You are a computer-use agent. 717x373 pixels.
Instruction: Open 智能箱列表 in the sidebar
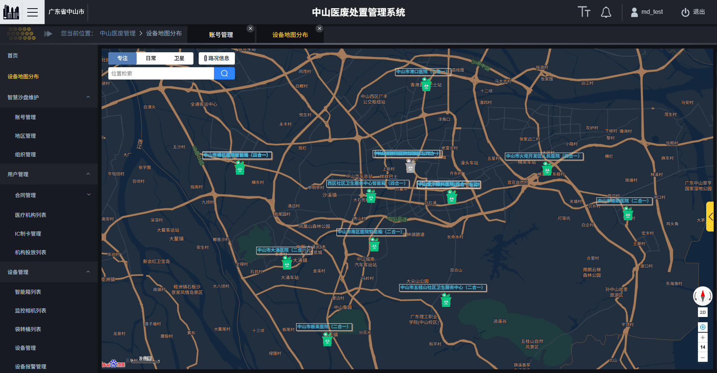[28, 292]
